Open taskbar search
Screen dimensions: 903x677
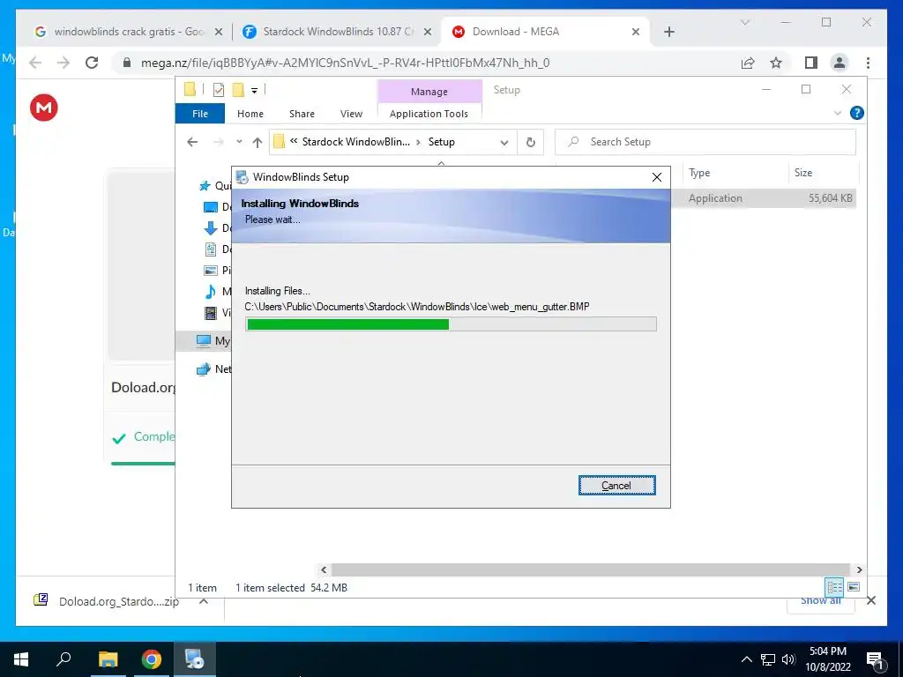tap(63, 659)
